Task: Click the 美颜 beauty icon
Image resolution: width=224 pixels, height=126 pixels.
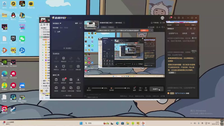Action: (x=134, y=88)
